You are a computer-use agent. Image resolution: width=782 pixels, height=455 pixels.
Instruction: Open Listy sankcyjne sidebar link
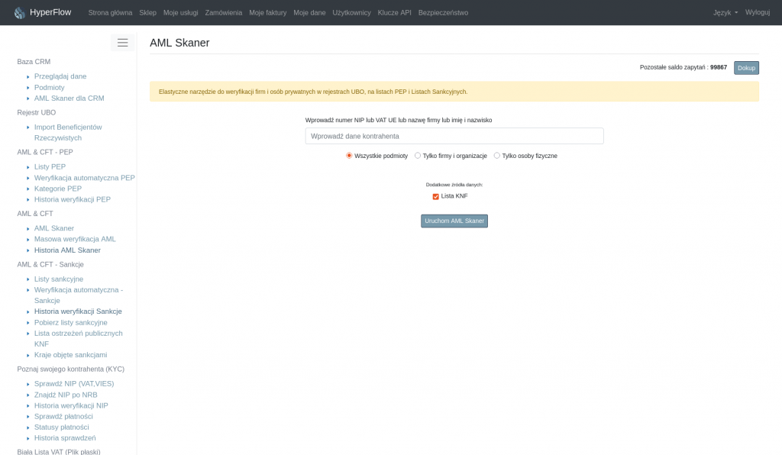[59, 279]
